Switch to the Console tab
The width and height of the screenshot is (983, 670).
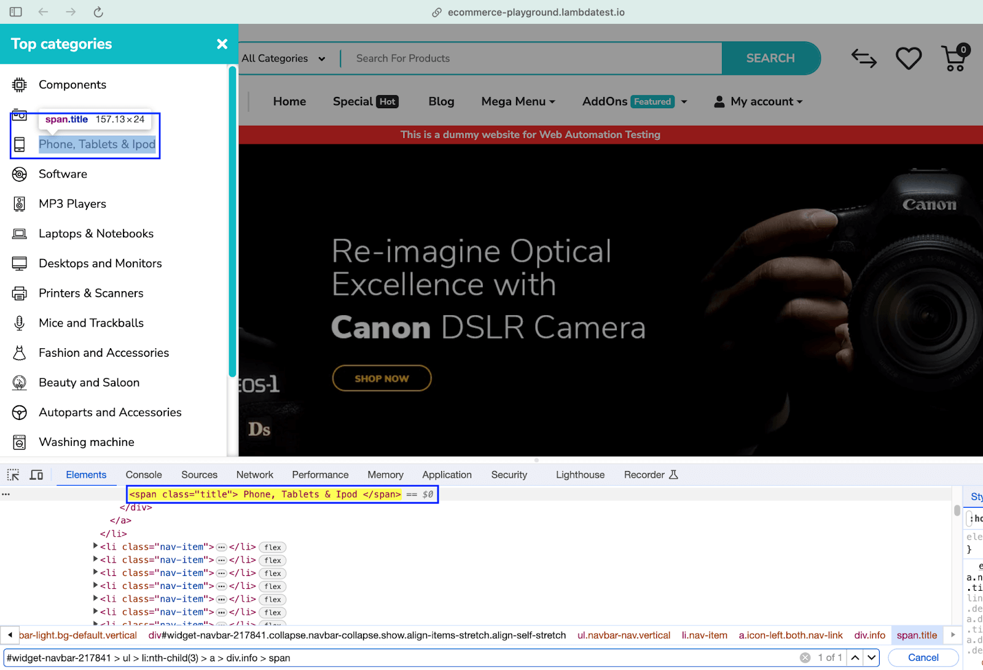tap(144, 475)
